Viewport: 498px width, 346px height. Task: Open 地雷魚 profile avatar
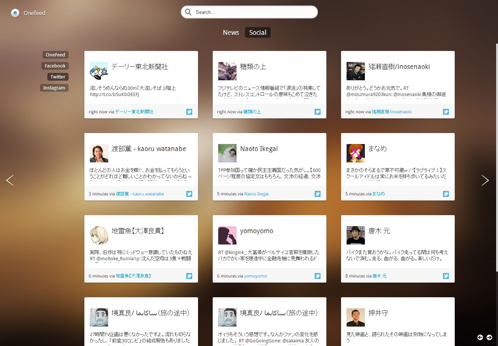pos(99,235)
